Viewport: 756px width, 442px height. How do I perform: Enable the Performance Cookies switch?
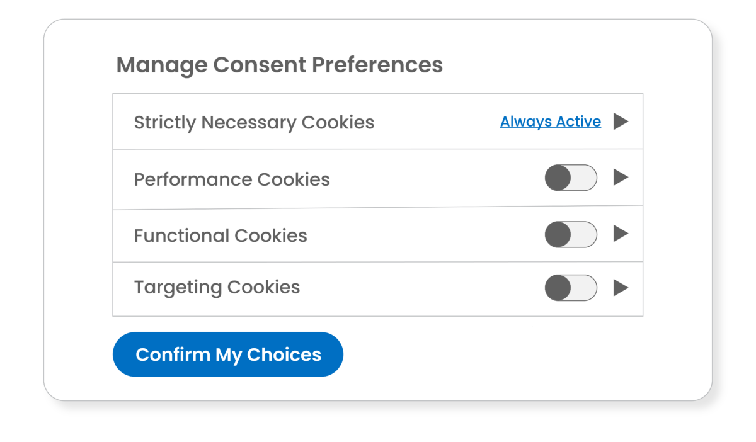[570, 178]
